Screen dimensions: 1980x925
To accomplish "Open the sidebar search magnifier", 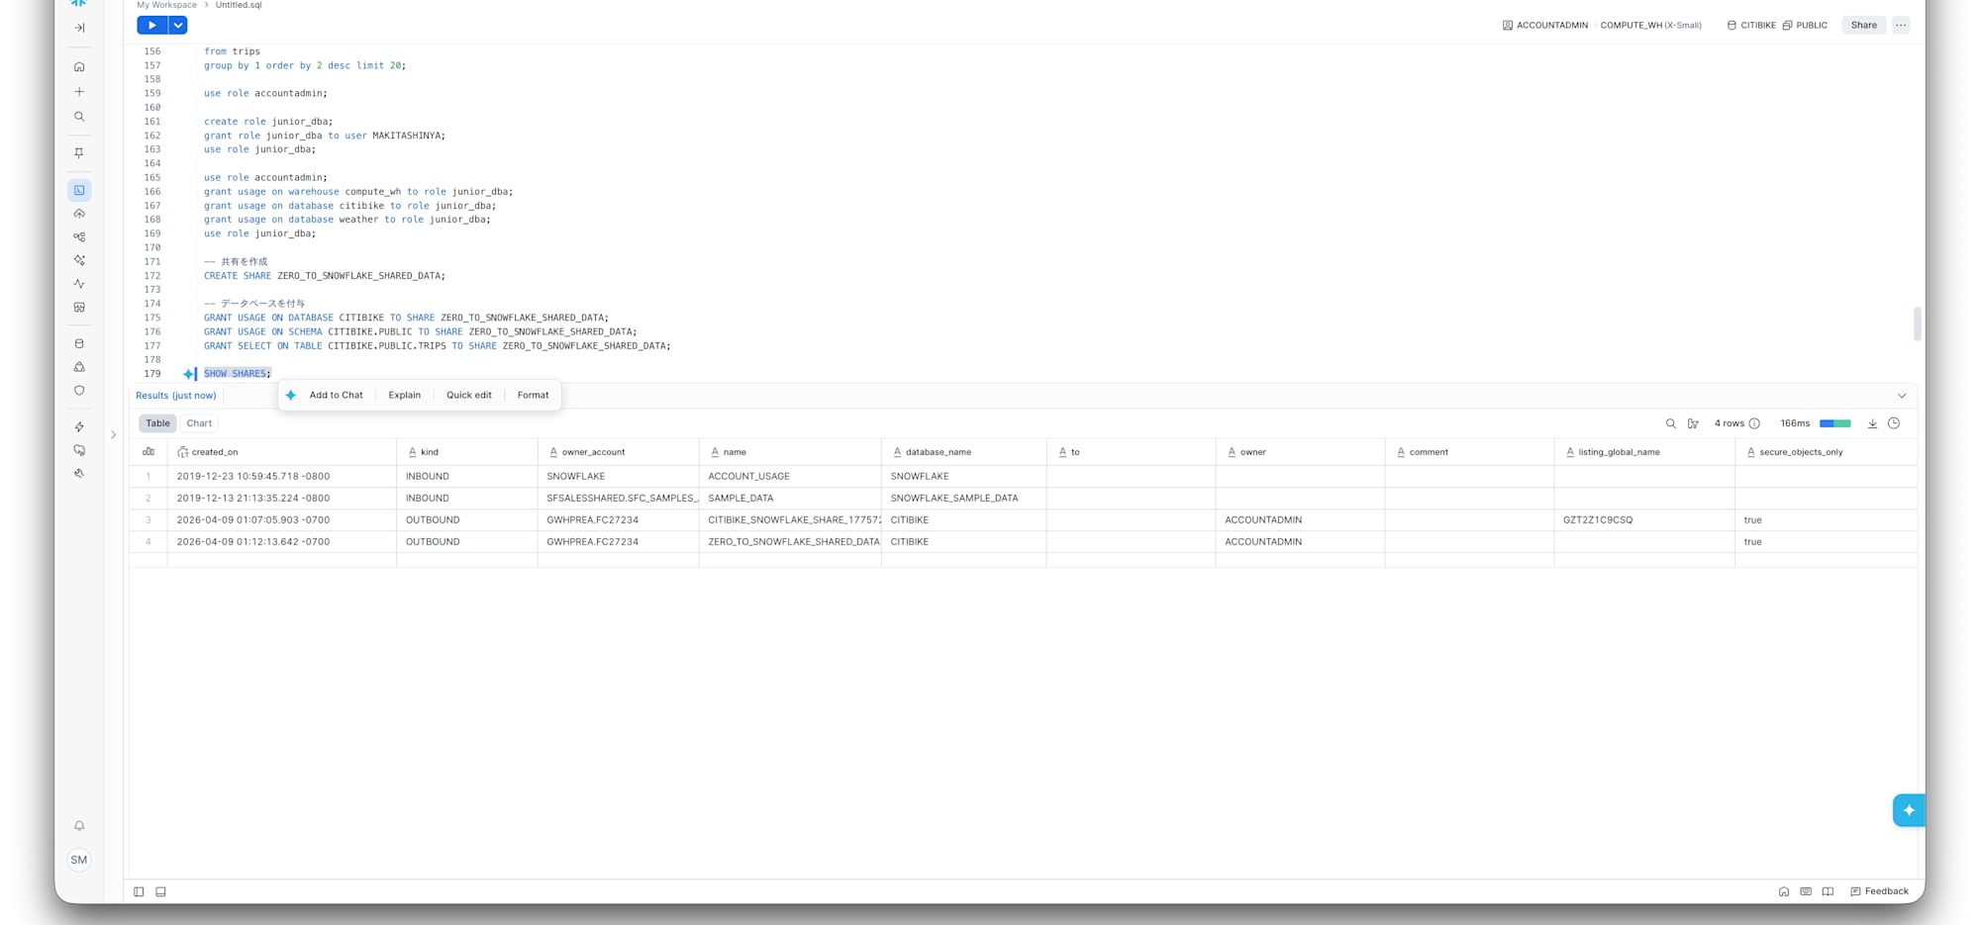I will click(x=79, y=117).
